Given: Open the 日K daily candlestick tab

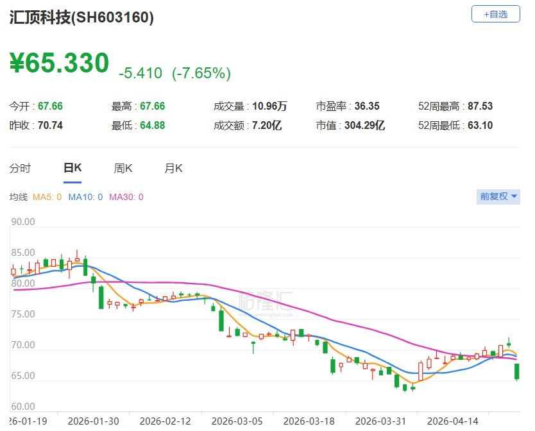Looking at the screenshot, I should (x=72, y=168).
